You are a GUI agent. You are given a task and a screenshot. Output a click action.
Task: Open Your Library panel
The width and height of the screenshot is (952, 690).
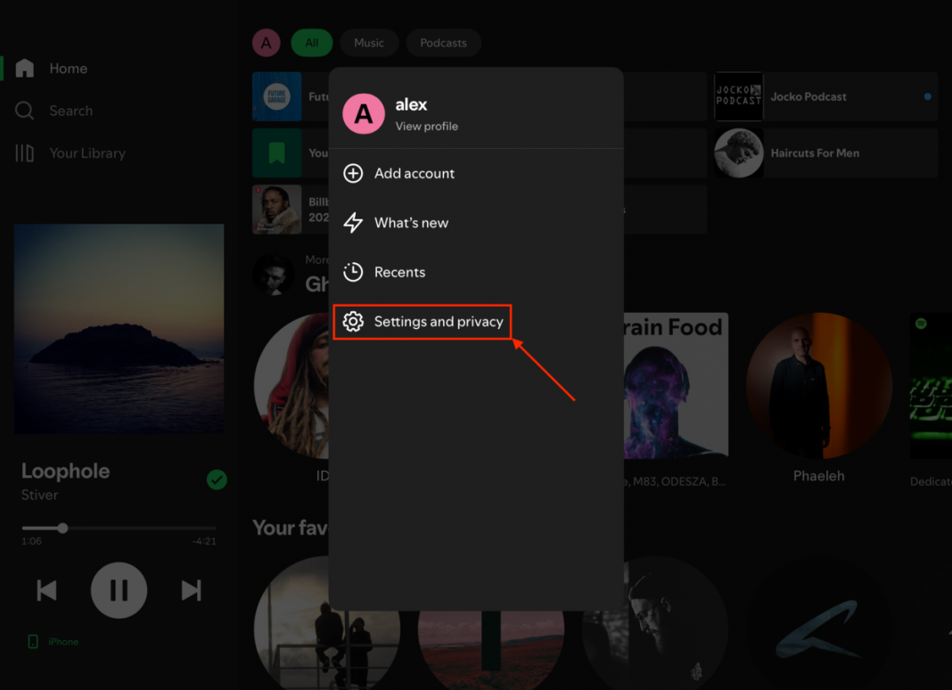pos(24,152)
